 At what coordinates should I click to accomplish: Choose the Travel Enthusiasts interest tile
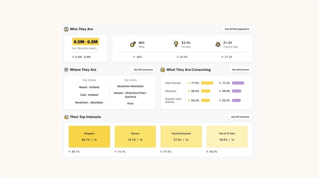pos(181,136)
